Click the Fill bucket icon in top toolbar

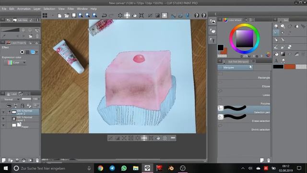(134, 15)
